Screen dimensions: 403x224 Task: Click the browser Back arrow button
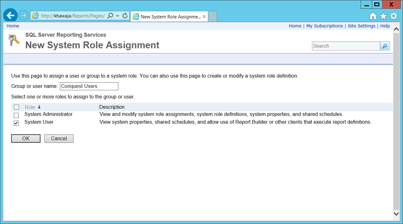pyautogui.click(x=10, y=15)
